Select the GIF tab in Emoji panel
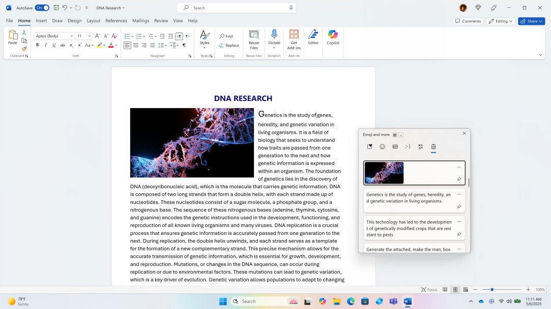The width and height of the screenshot is (551, 309). [x=395, y=146]
